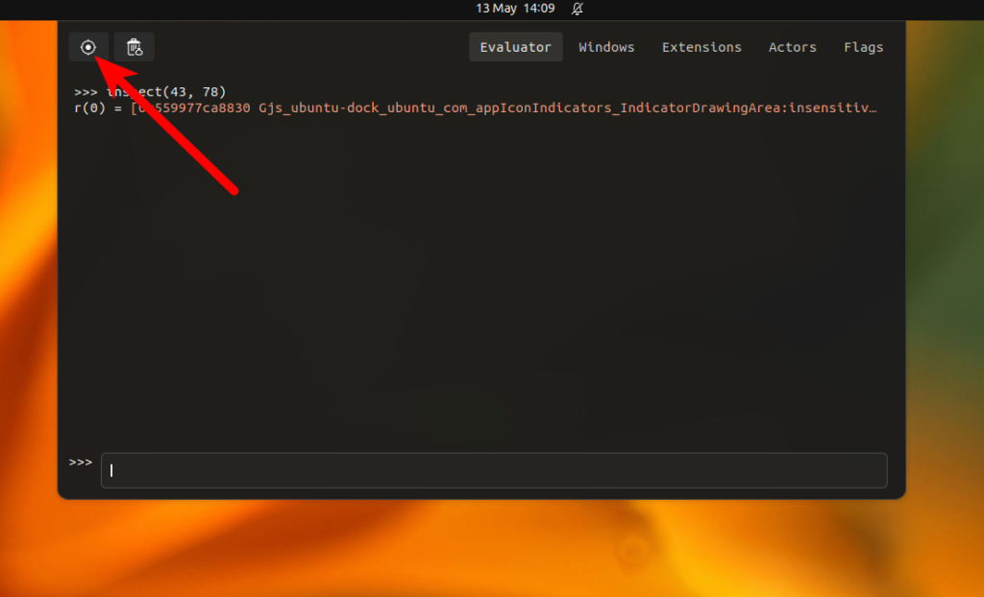Screen dimensions: 984x597
Task: Click the r(0) = result label
Action: (98, 107)
